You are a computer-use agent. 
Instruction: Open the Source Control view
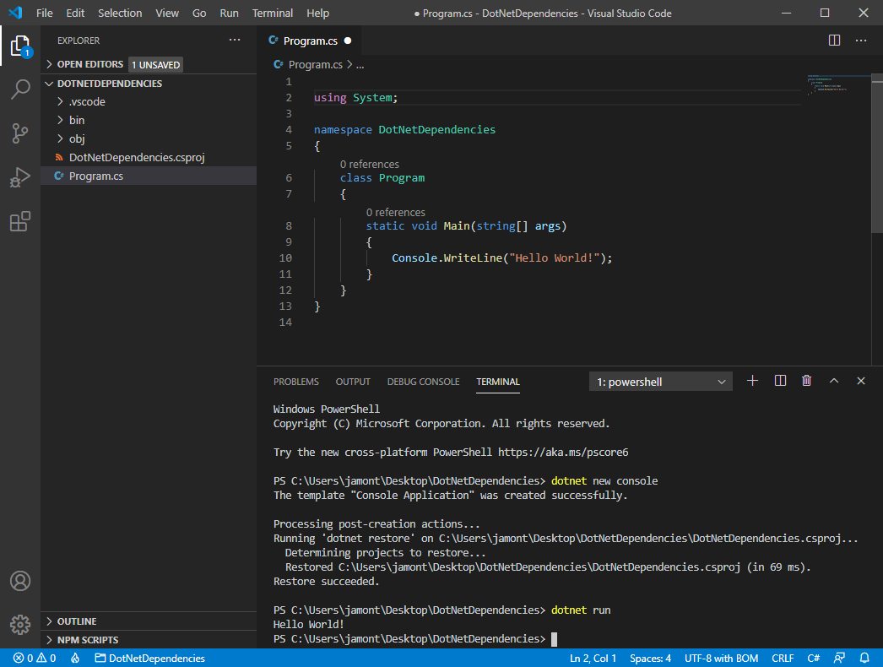coord(20,133)
